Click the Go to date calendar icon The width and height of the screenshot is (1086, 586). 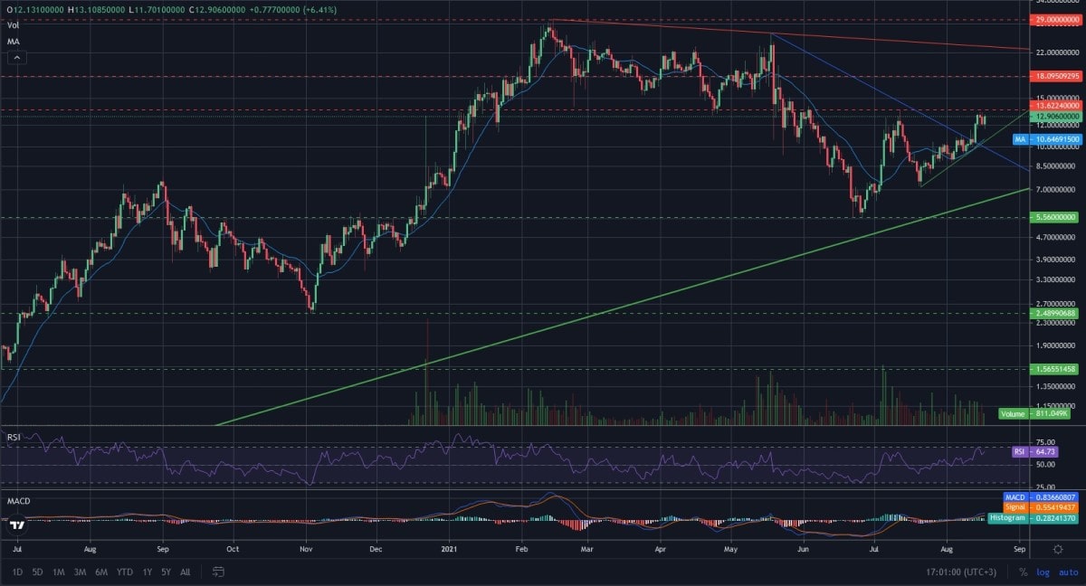click(x=215, y=572)
